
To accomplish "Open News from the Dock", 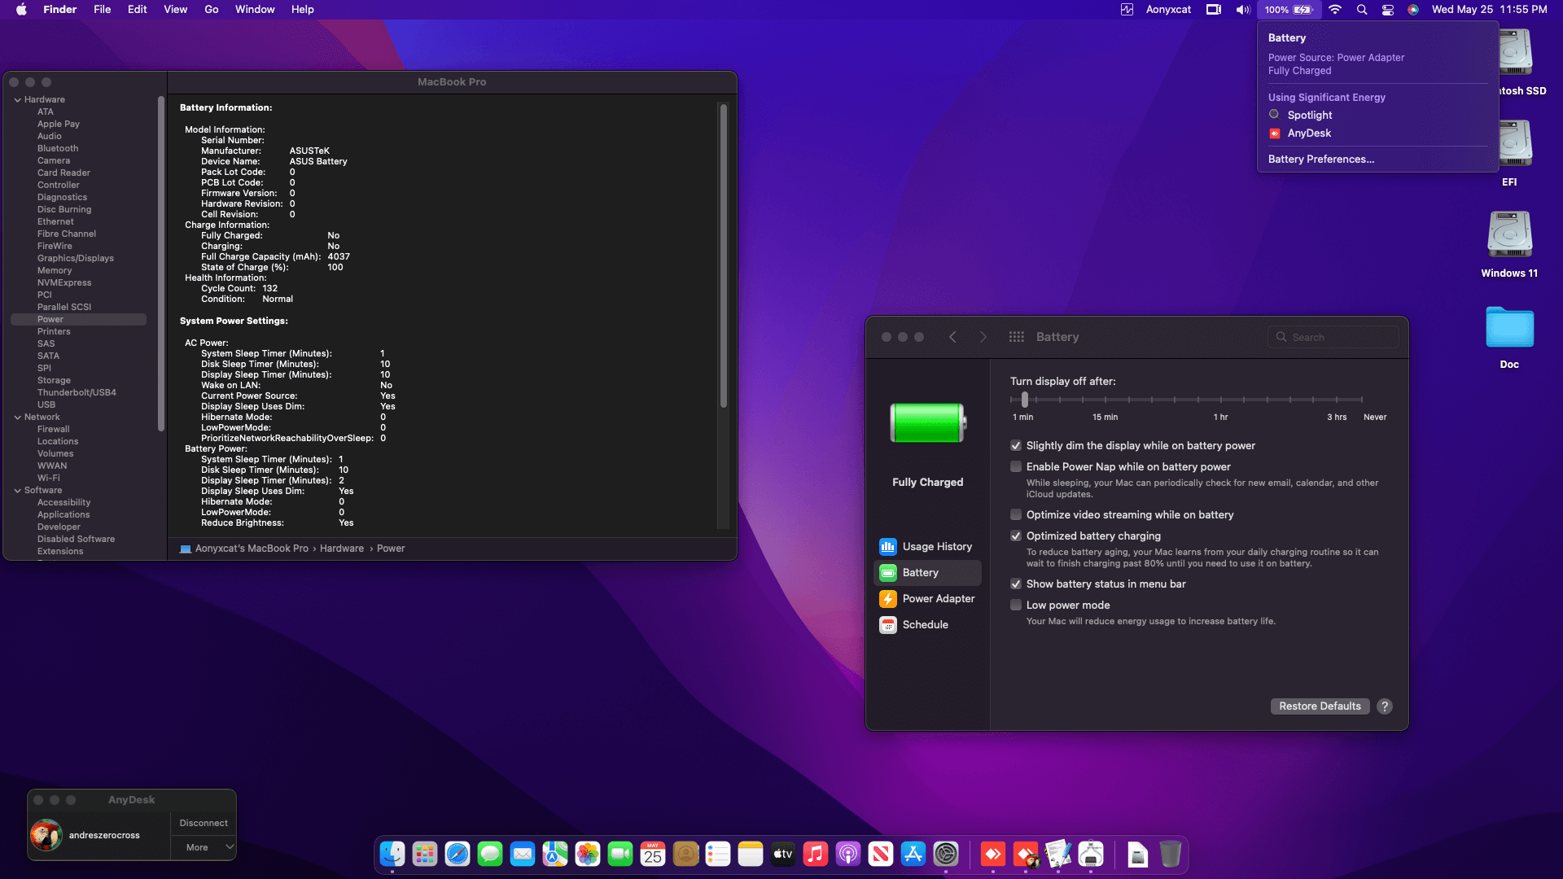I will click(881, 854).
